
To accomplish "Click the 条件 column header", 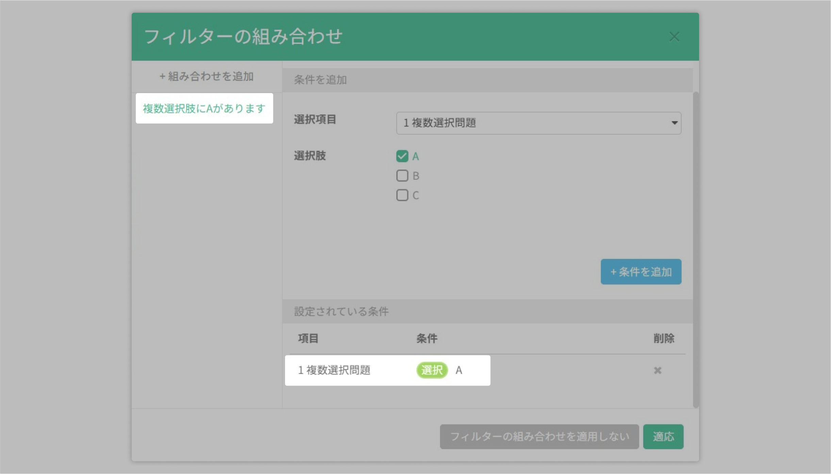I will 427,338.
